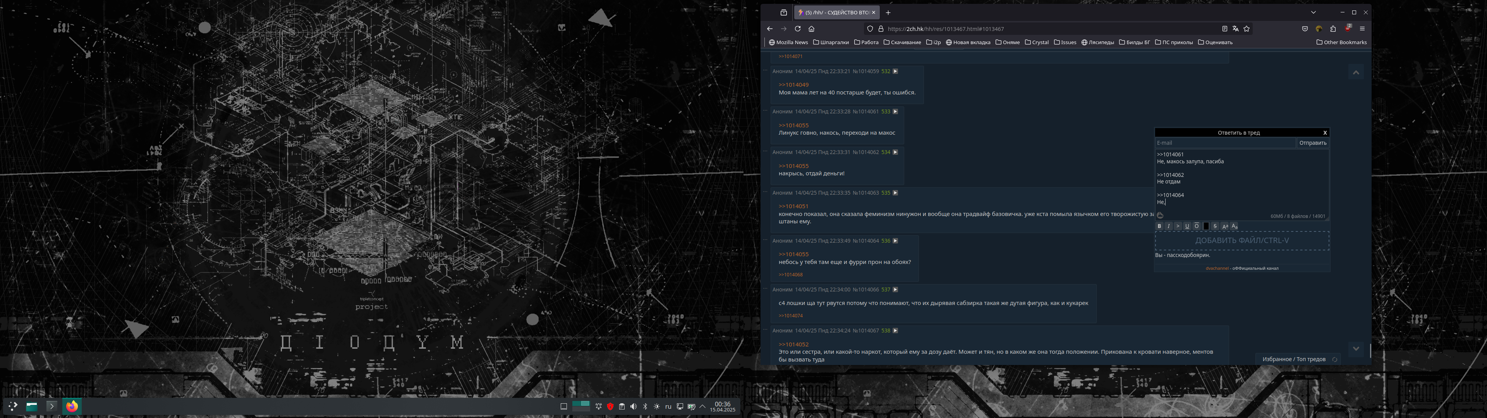Apply superscript formatting in reply form
Viewport: 1487px width, 418px height.
(x=1224, y=226)
